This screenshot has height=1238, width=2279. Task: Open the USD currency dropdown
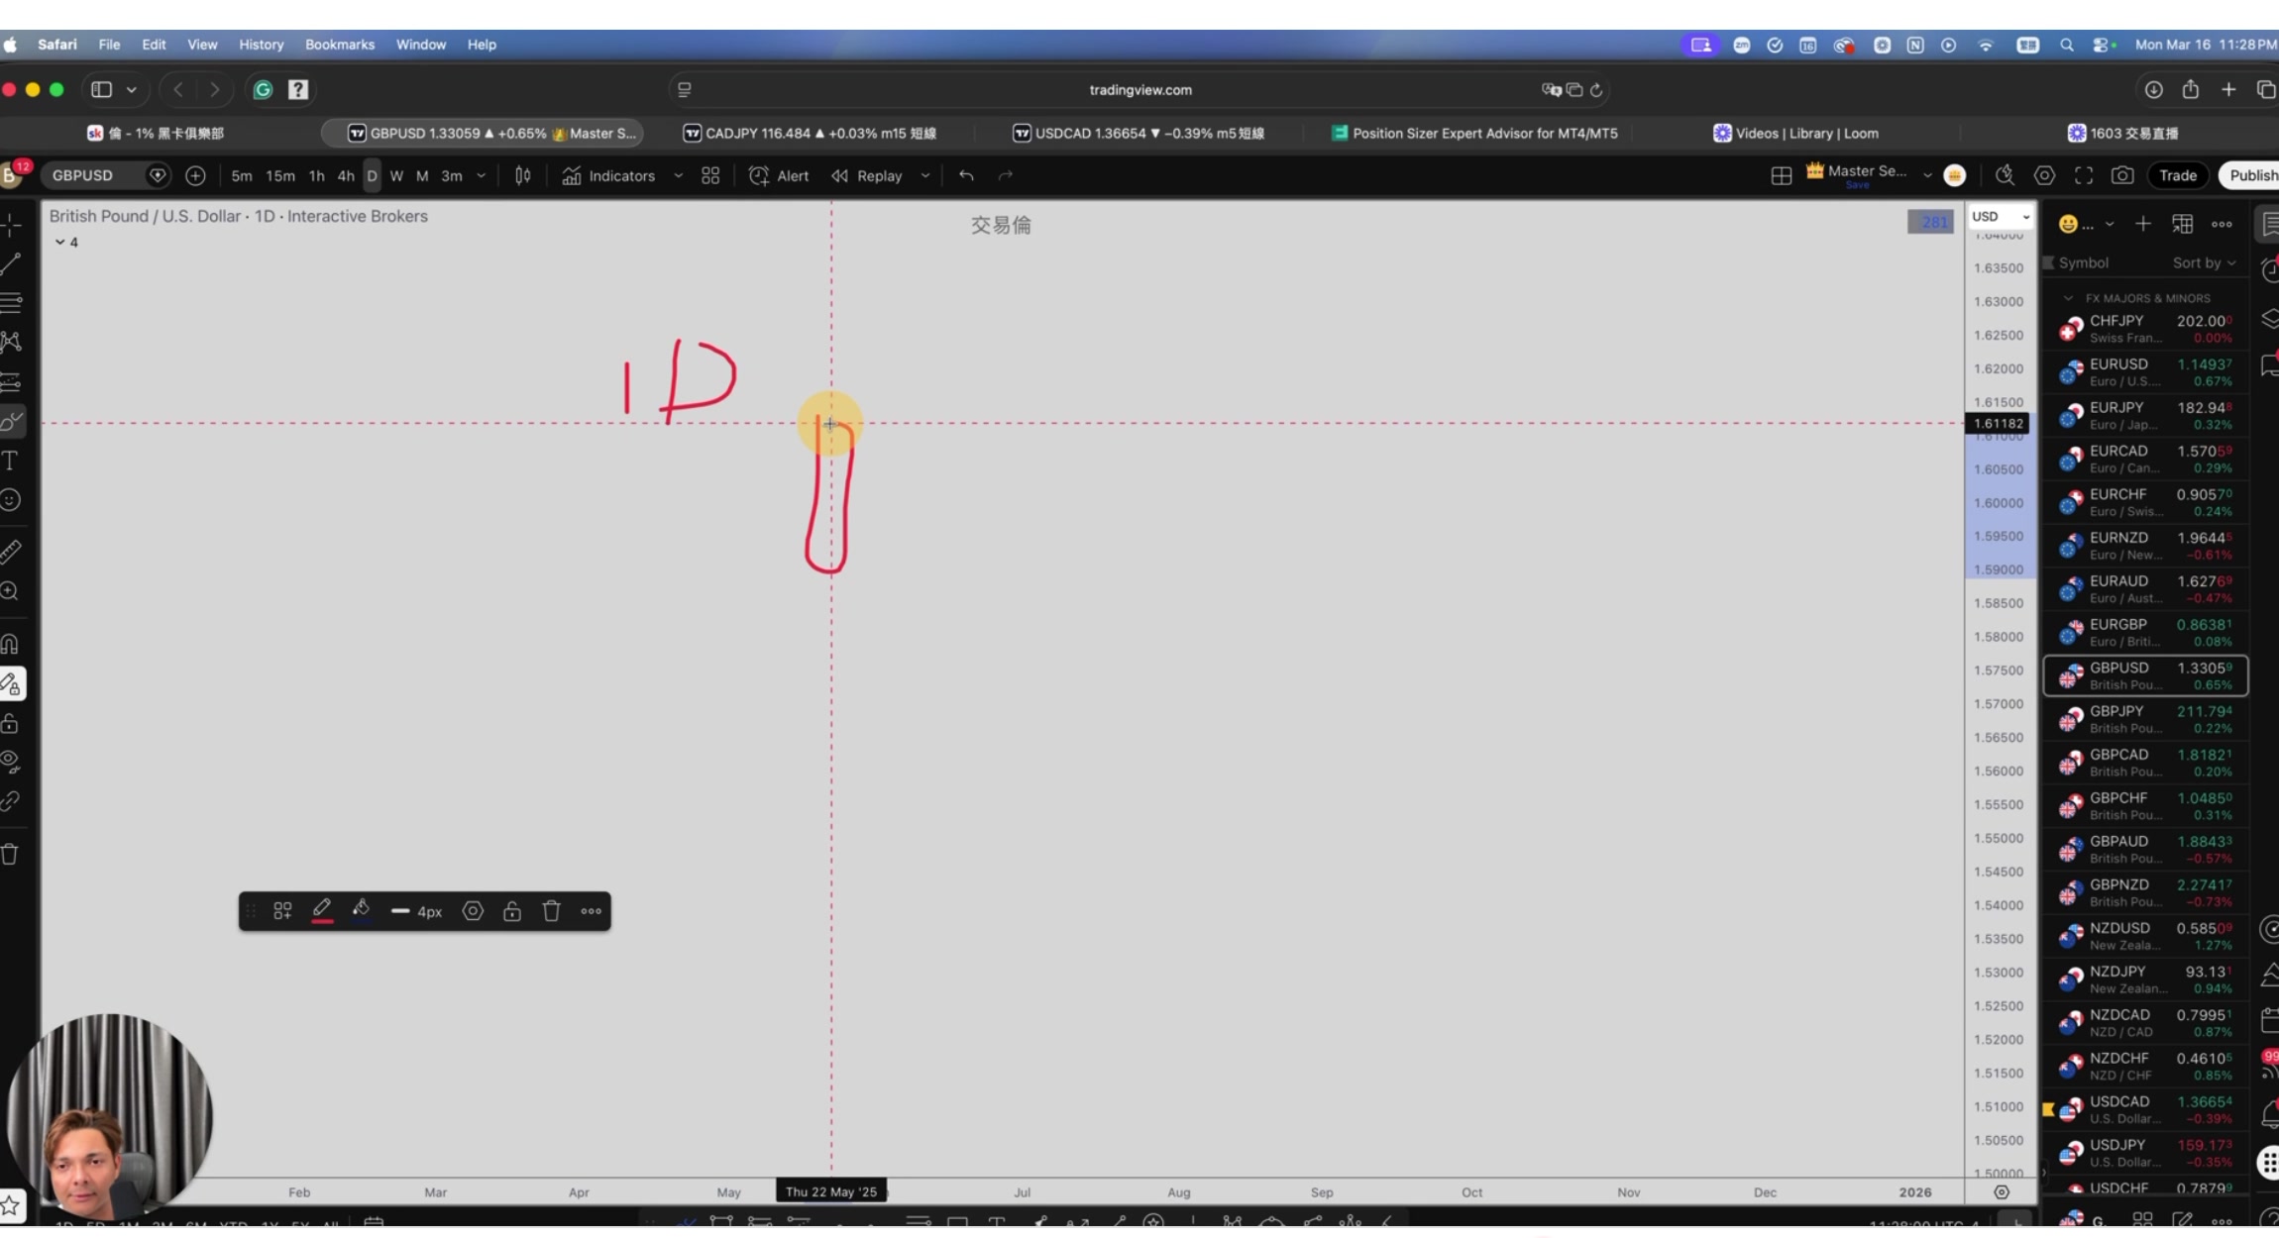point(2000,216)
